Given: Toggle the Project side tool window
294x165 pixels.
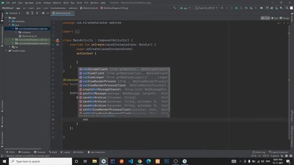Looking at the screenshot, I should [x=2, y=17].
